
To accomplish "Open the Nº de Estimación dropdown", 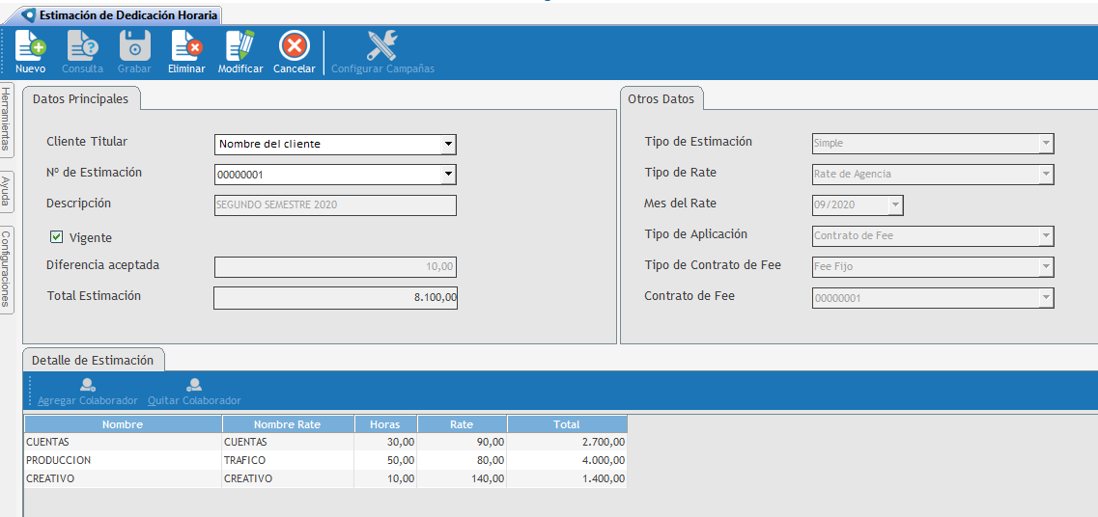I will pos(447,175).
